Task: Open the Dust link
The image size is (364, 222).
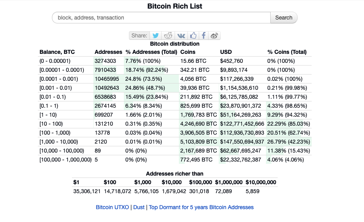Action: tap(139, 207)
